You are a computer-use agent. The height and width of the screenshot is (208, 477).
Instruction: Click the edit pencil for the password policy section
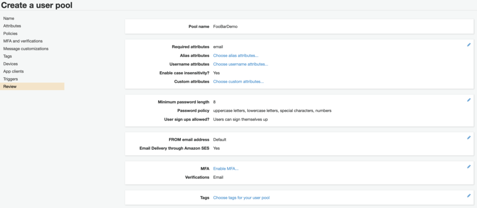[469, 100]
